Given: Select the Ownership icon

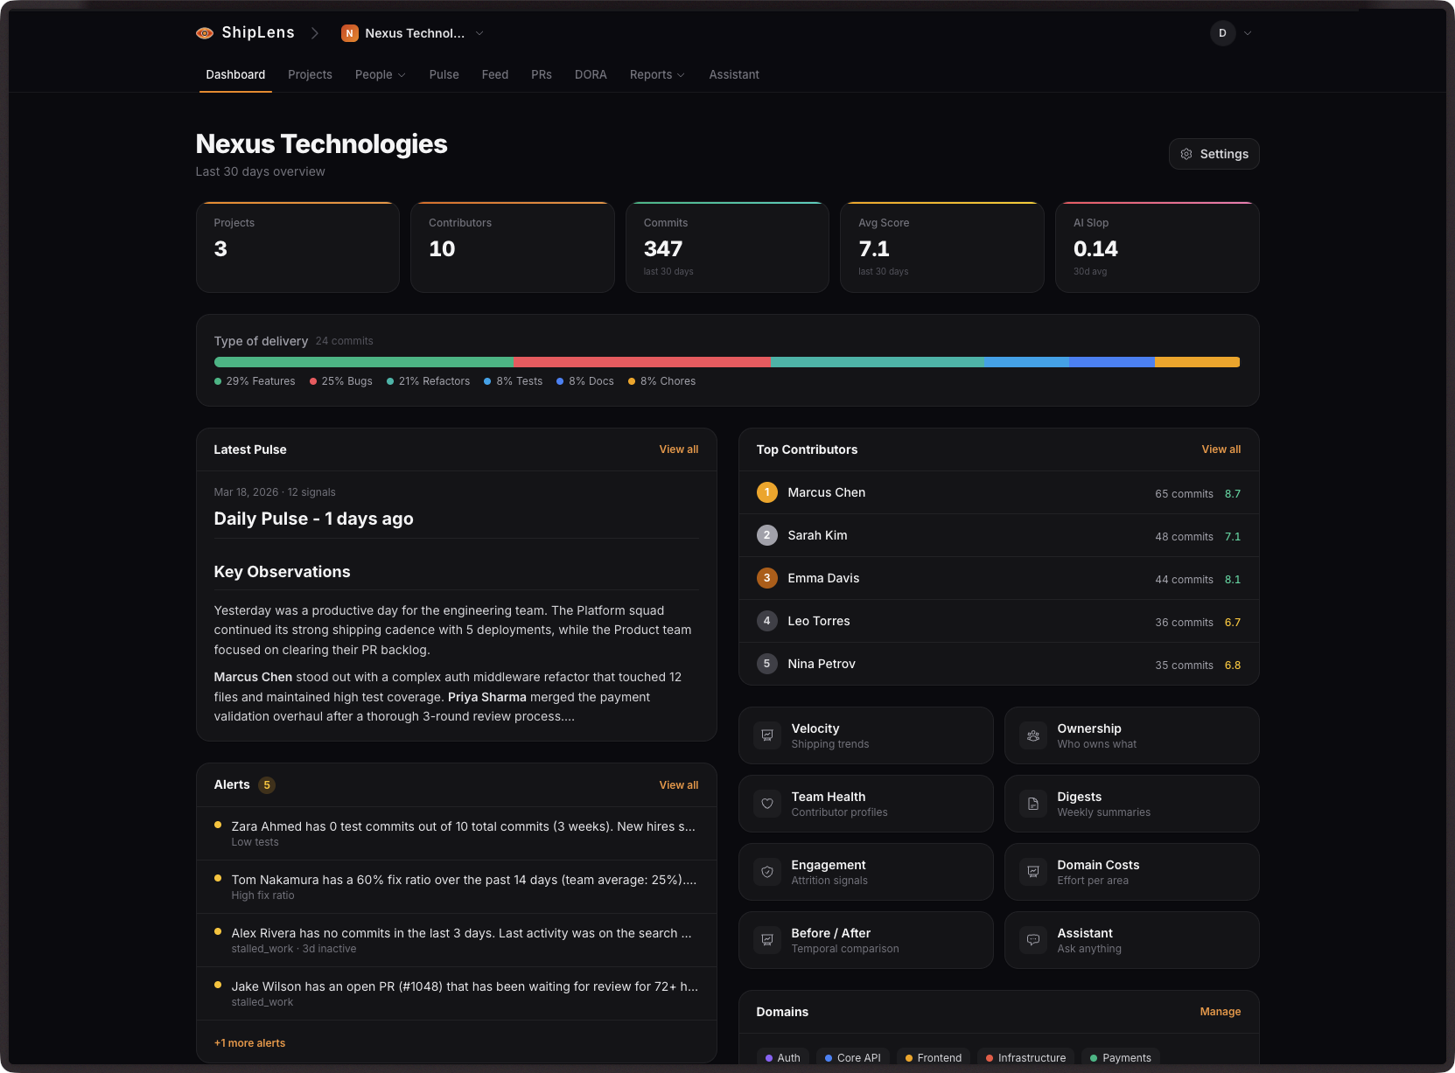Looking at the screenshot, I should pos(1032,735).
